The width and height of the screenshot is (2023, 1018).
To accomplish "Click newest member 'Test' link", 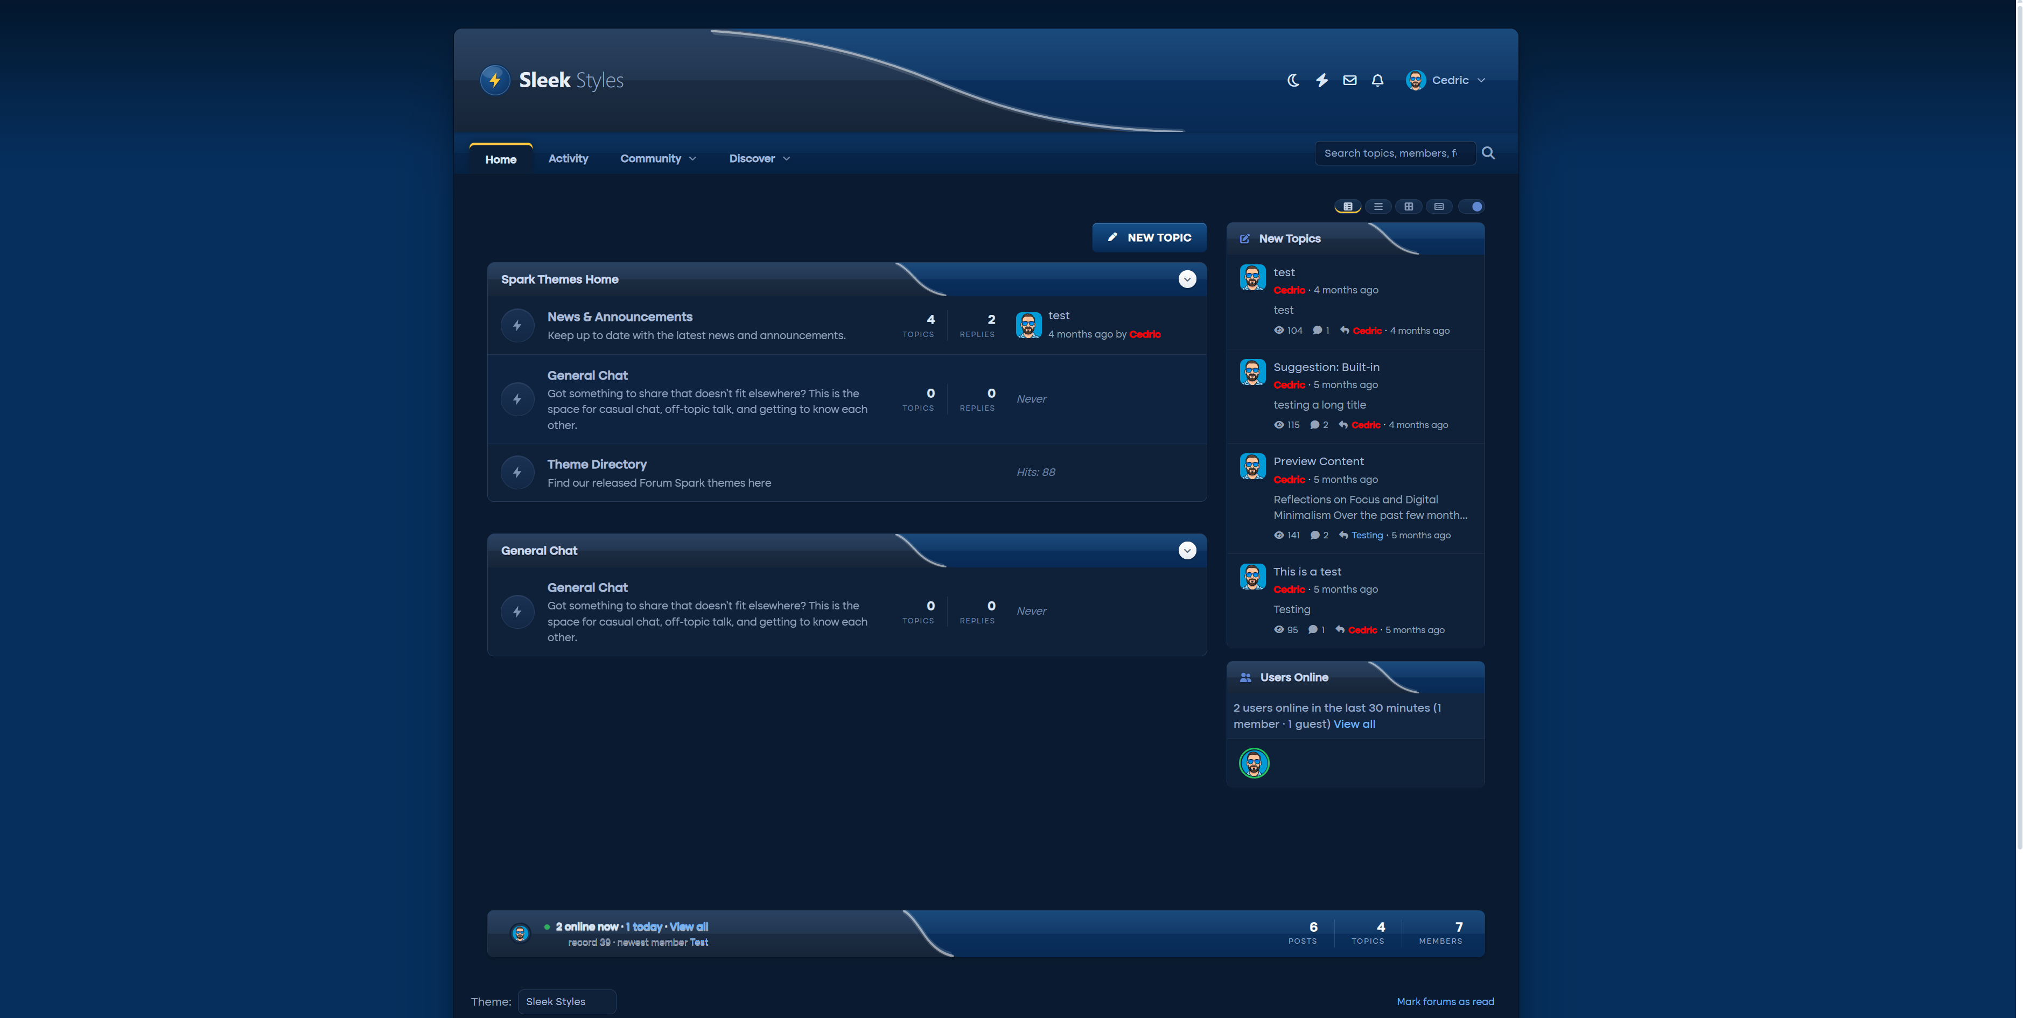I will (x=699, y=943).
